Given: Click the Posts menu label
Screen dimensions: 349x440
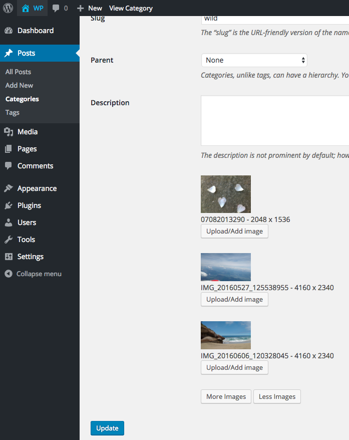Looking at the screenshot, I should click(x=27, y=53).
